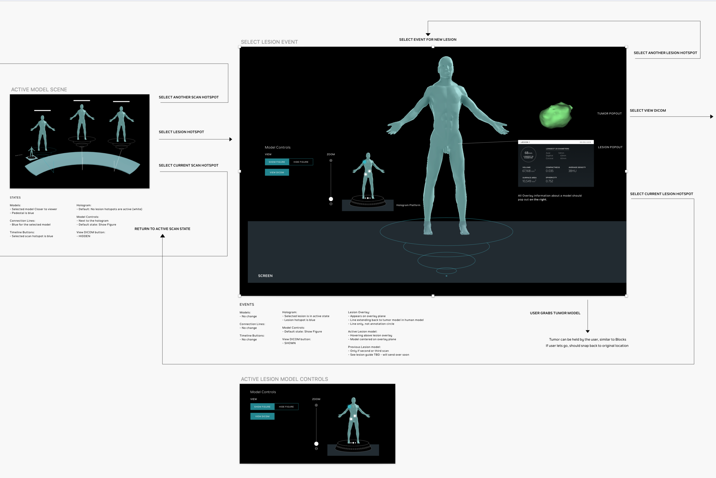The image size is (716, 478).
Task: Select the cyan lesion hotspot on the mini figure's shoulder
Action: (365, 162)
